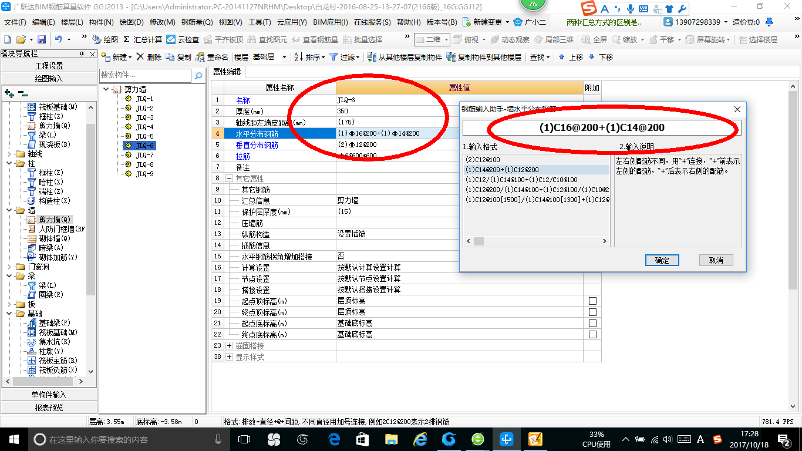Open the 钢筋量(Q) menu

[197, 22]
